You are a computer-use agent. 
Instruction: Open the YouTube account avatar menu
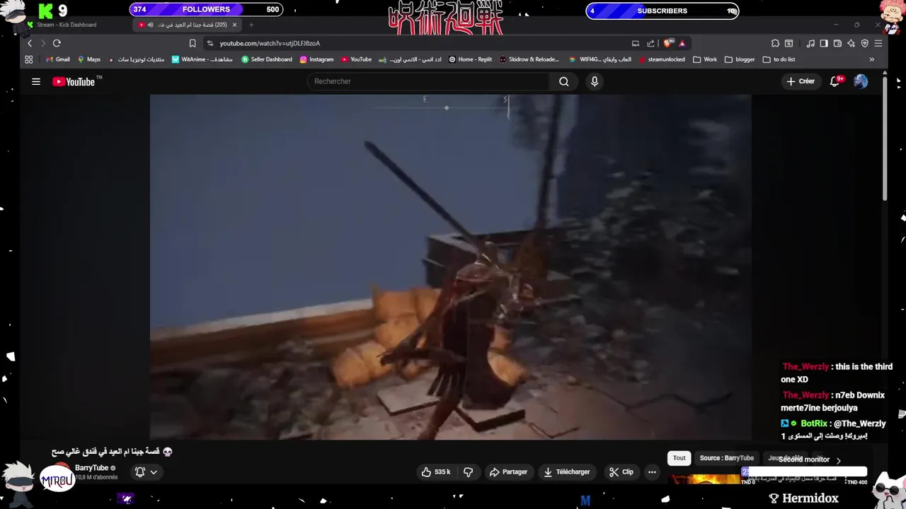point(861,81)
